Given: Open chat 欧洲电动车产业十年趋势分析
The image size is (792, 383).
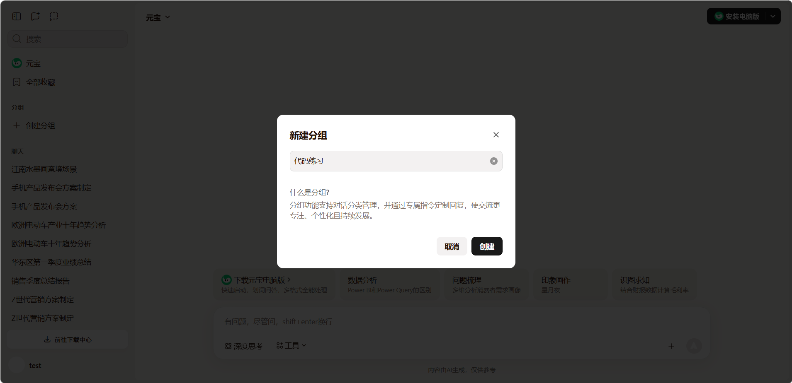Looking at the screenshot, I should [58, 225].
